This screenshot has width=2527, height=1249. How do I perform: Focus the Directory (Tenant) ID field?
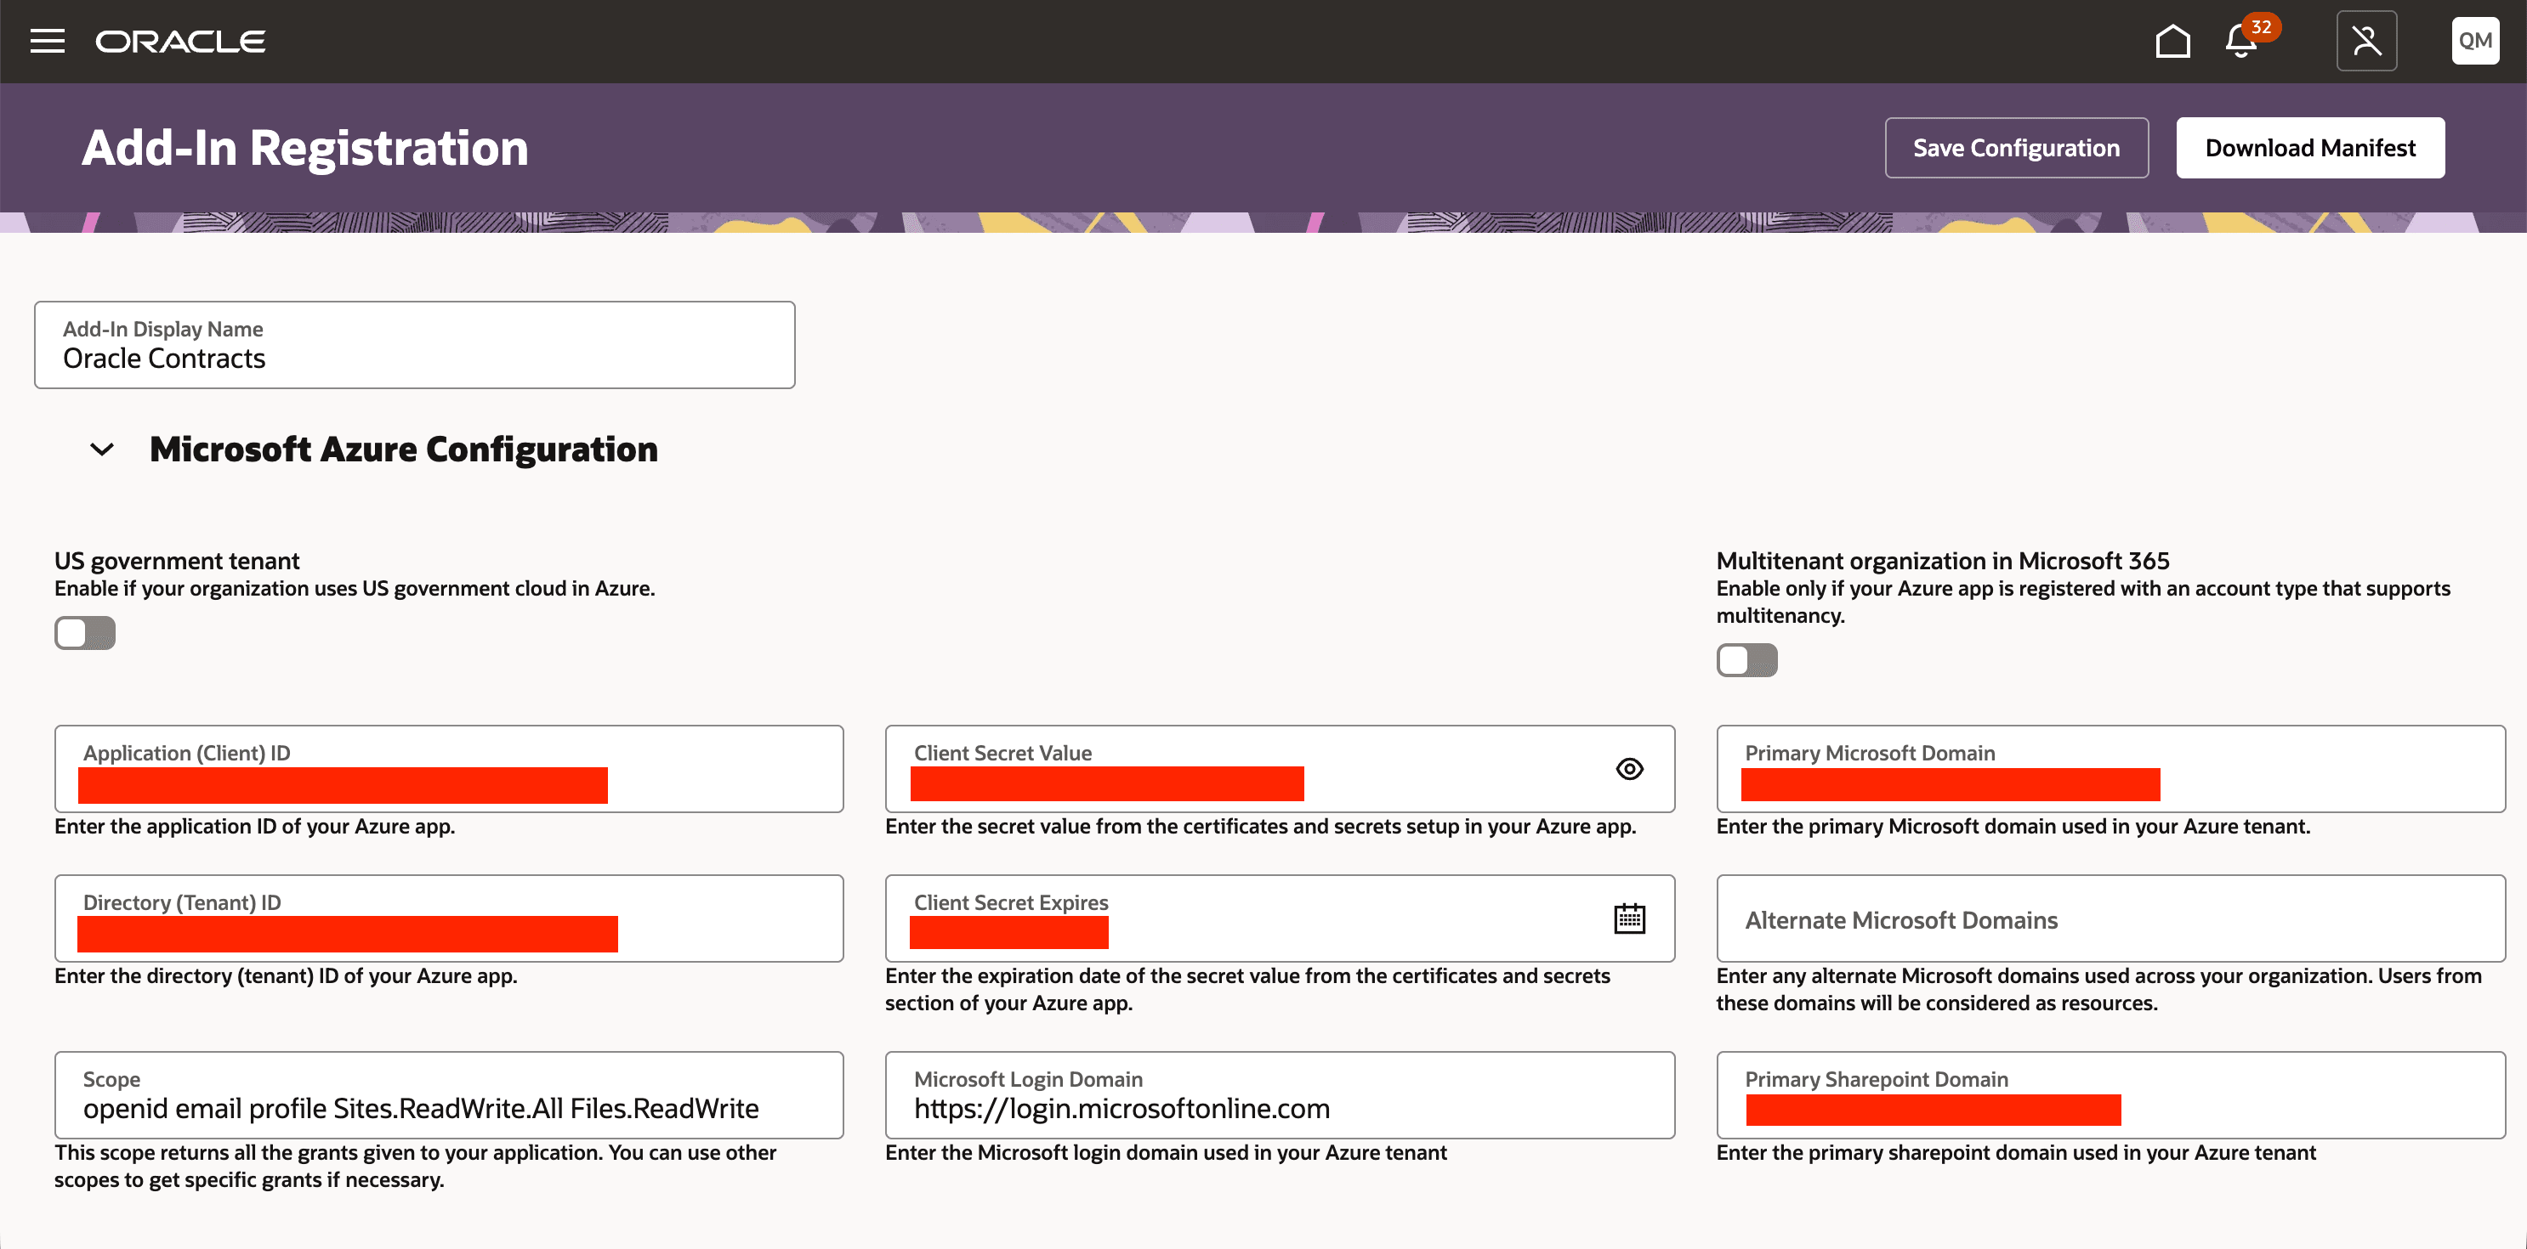pos(448,918)
